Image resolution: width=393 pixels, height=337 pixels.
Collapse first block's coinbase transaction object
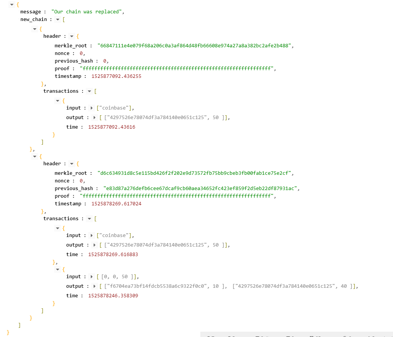pos(58,101)
